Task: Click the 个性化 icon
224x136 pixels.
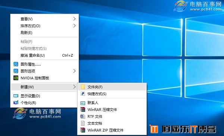Action: (x=16, y=102)
